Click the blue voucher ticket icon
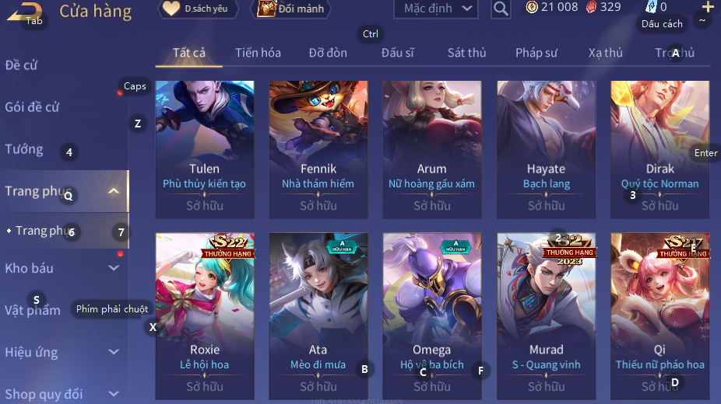Viewport: 721px width, 404px height. [652, 6]
